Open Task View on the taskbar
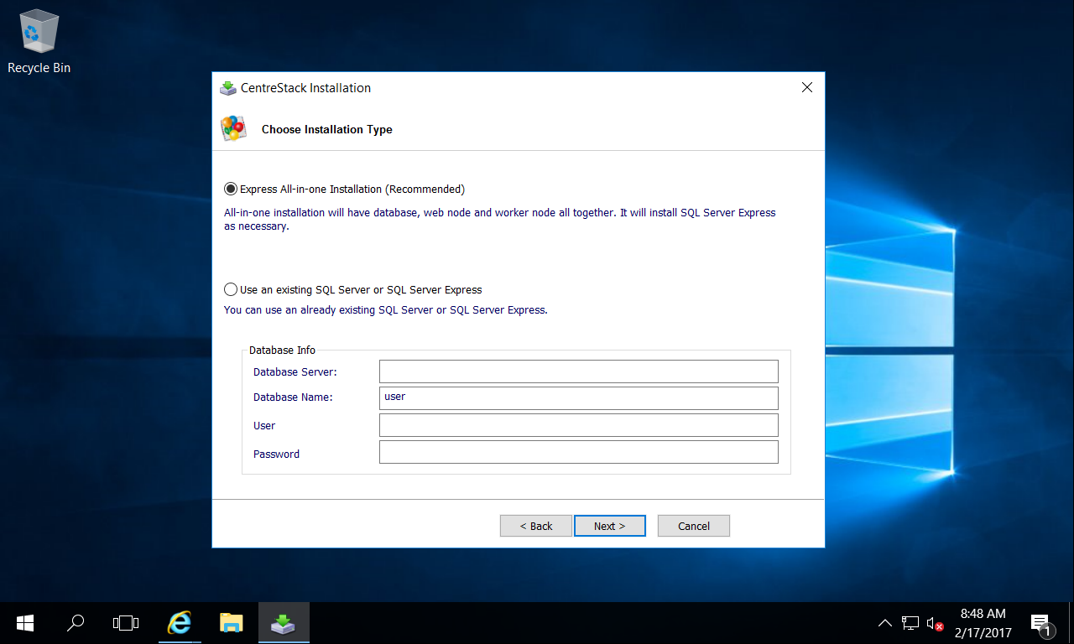This screenshot has width=1074, height=644. tap(126, 623)
